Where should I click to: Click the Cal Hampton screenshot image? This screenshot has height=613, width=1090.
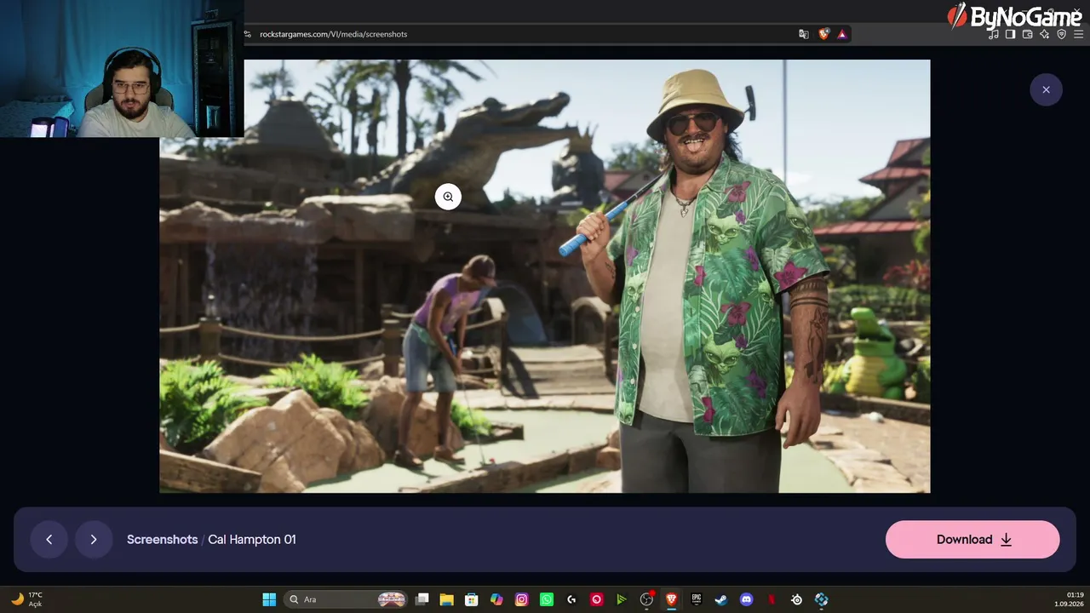(x=545, y=276)
